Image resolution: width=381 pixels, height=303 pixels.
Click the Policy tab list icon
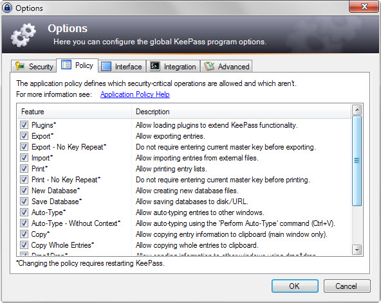pyautogui.click(x=66, y=65)
